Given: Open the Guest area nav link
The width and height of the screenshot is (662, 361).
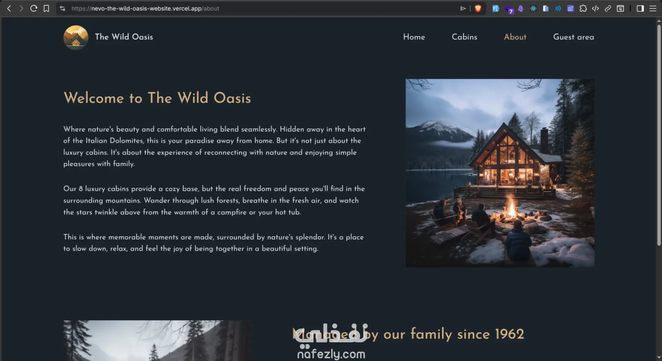Looking at the screenshot, I should (x=574, y=37).
